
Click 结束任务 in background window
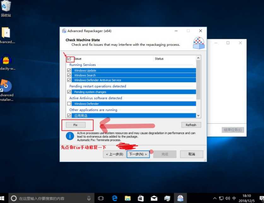233,130
